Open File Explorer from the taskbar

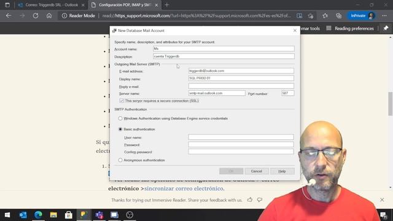tap(53, 215)
